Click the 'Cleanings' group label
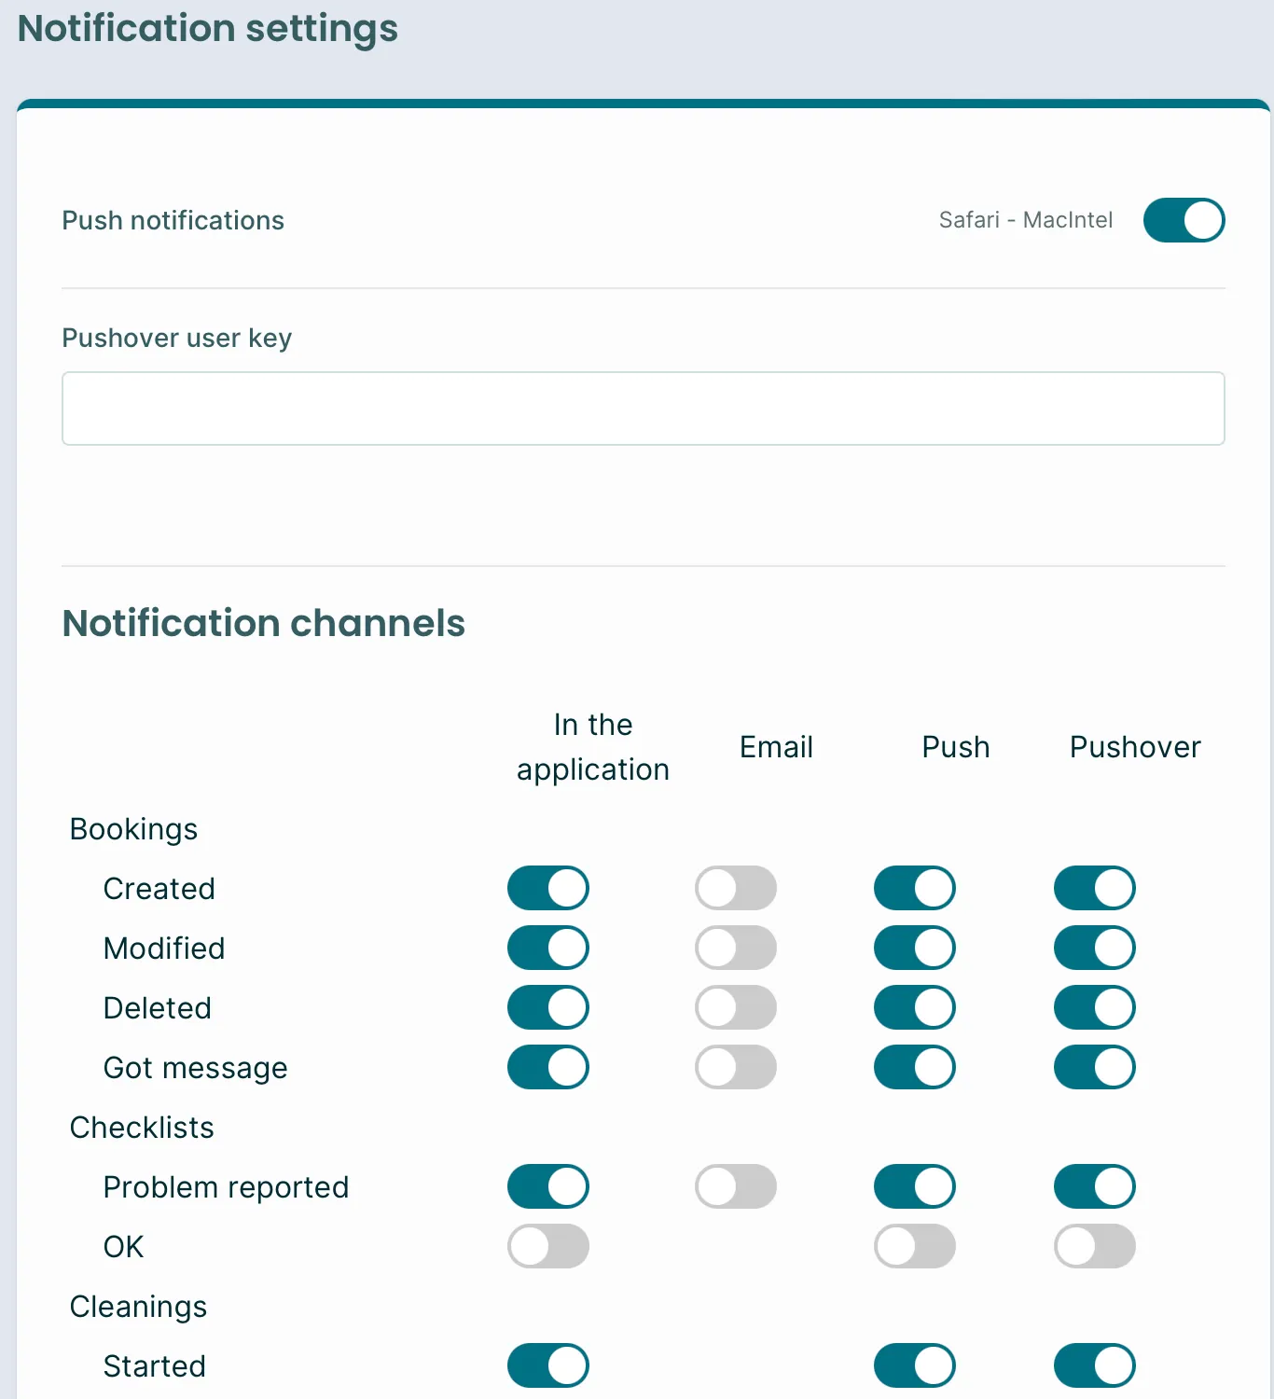 pyautogui.click(x=138, y=1307)
